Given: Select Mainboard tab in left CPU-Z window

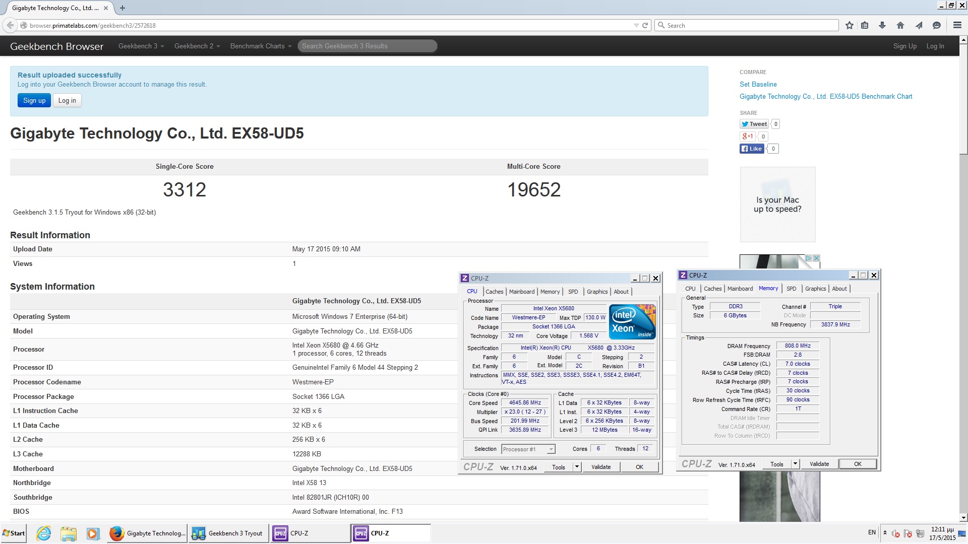Looking at the screenshot, I should point(522,292).
